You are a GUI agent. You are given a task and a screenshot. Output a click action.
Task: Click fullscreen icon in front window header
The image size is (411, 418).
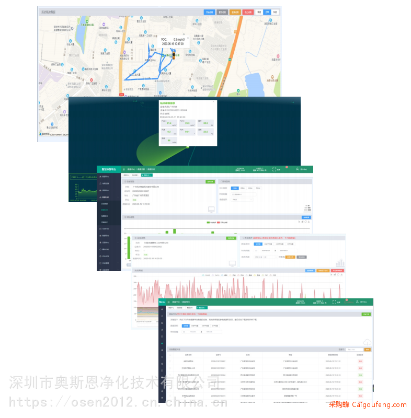pyautogui.click(x=334, y=302)
